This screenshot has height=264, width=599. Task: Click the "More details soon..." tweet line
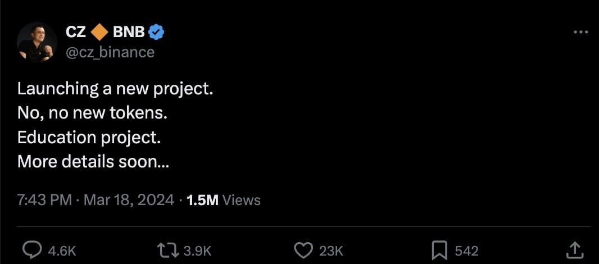(x=93, y=162)
